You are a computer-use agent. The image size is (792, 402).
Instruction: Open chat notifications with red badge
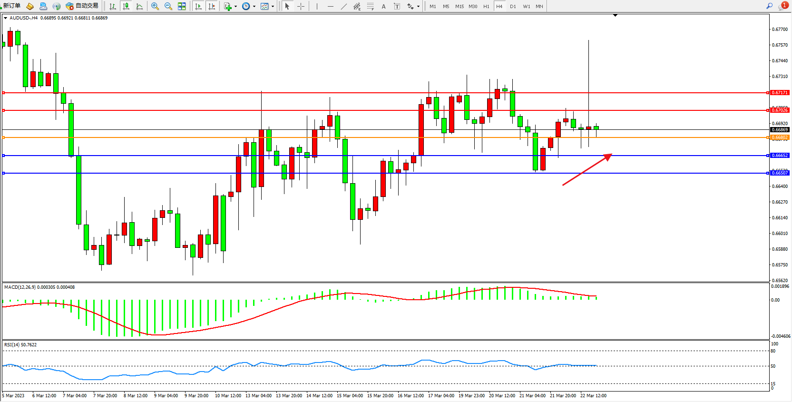click(782, 6)
